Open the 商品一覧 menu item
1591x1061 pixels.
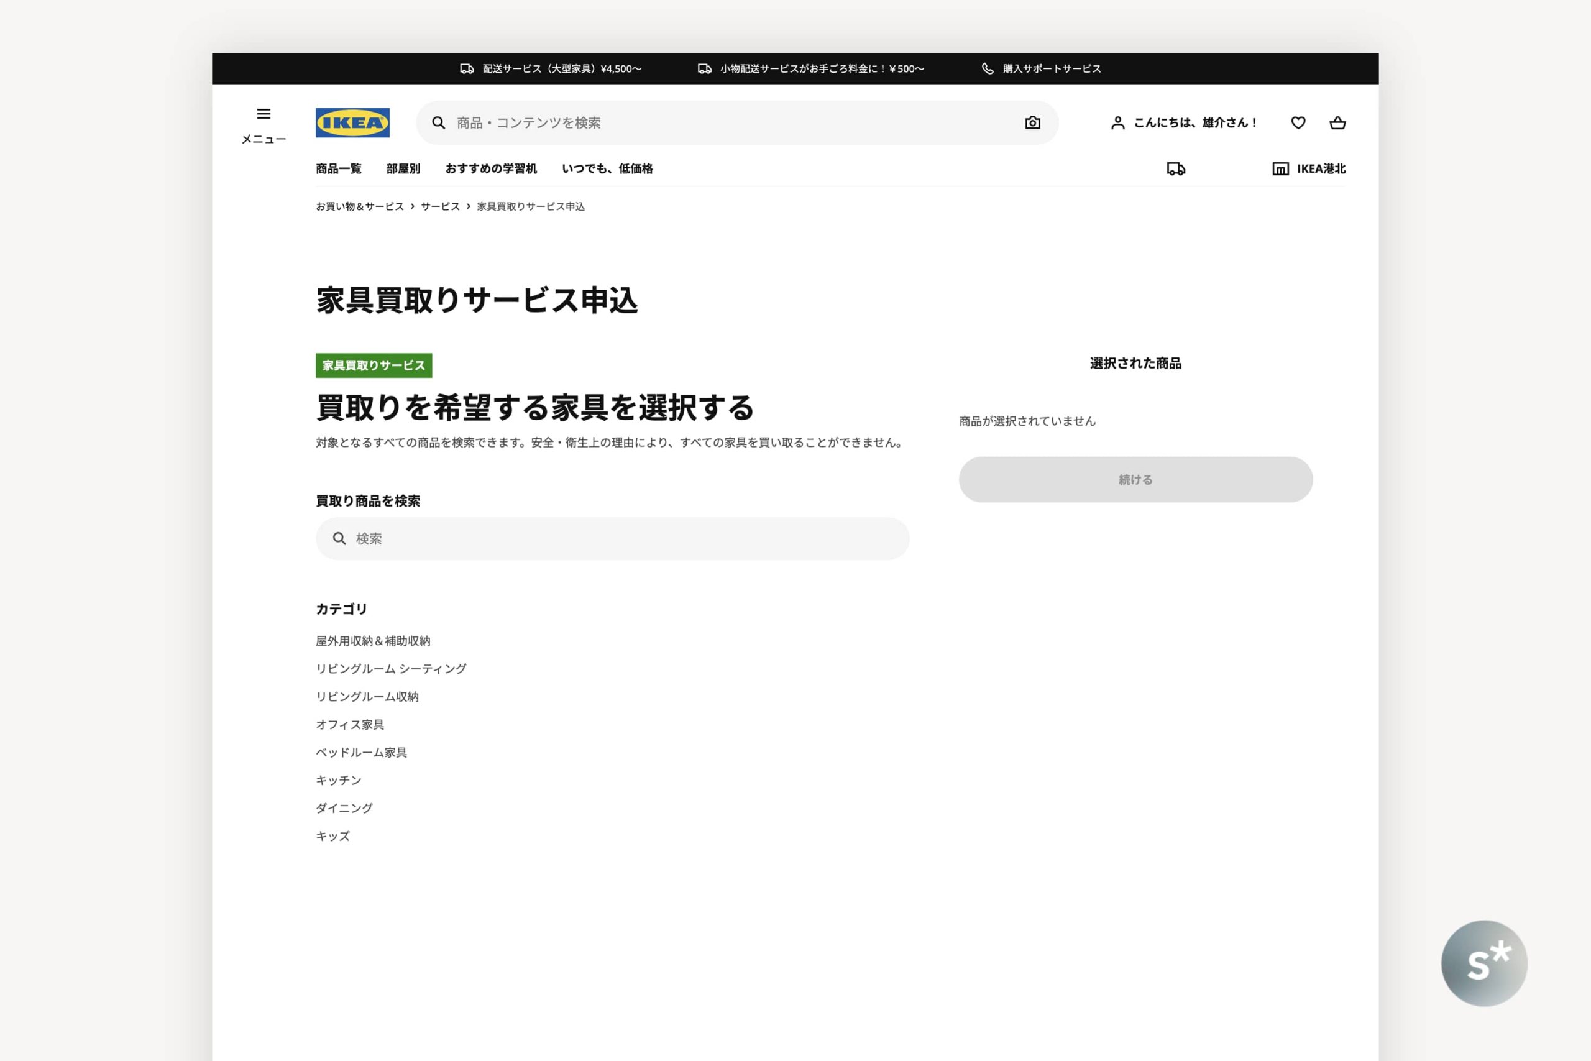click(x=338, y=168)
